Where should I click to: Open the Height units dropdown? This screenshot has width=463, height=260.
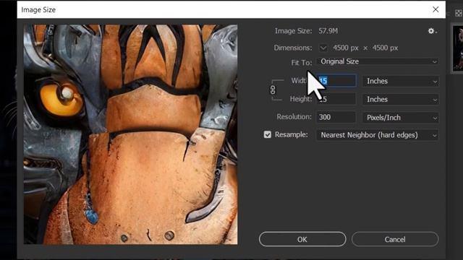pos(401,100)
